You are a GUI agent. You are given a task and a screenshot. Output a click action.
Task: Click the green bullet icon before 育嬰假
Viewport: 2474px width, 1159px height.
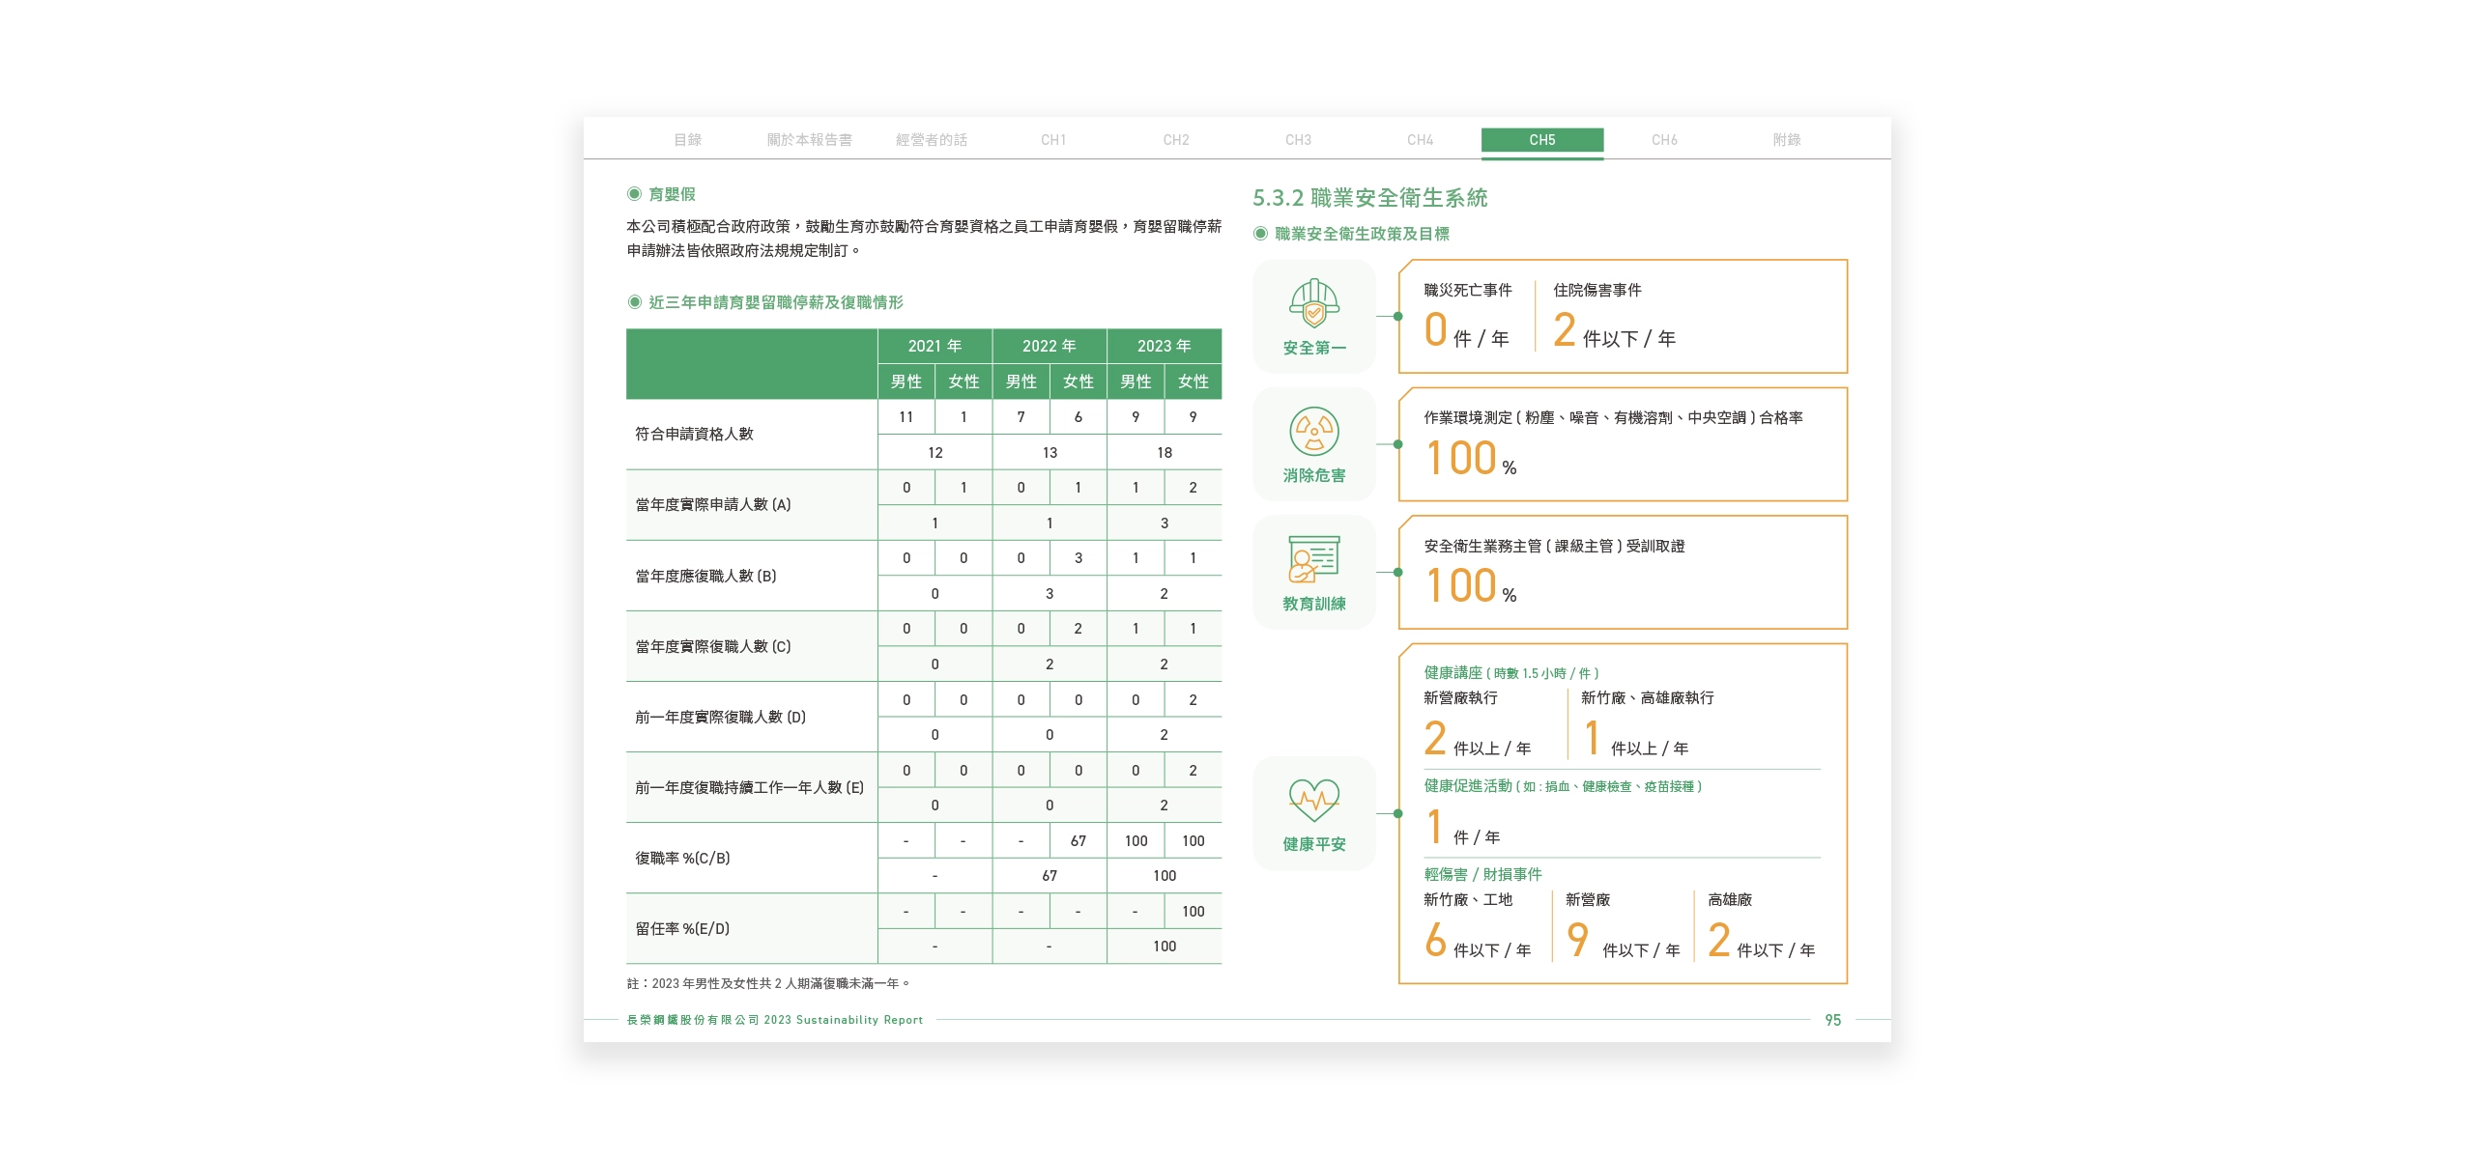pos(633,193)
